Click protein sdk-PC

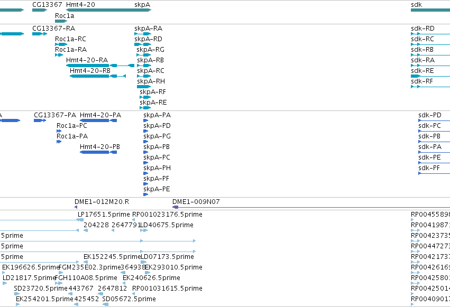pos(429,126)
